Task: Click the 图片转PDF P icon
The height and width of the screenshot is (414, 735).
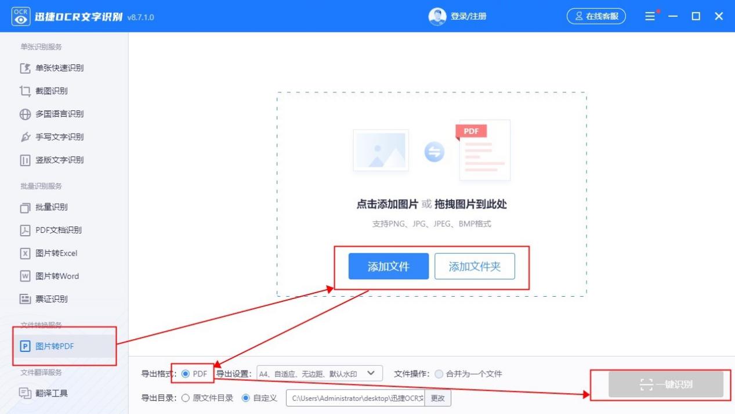Action: tap(25, 346)
